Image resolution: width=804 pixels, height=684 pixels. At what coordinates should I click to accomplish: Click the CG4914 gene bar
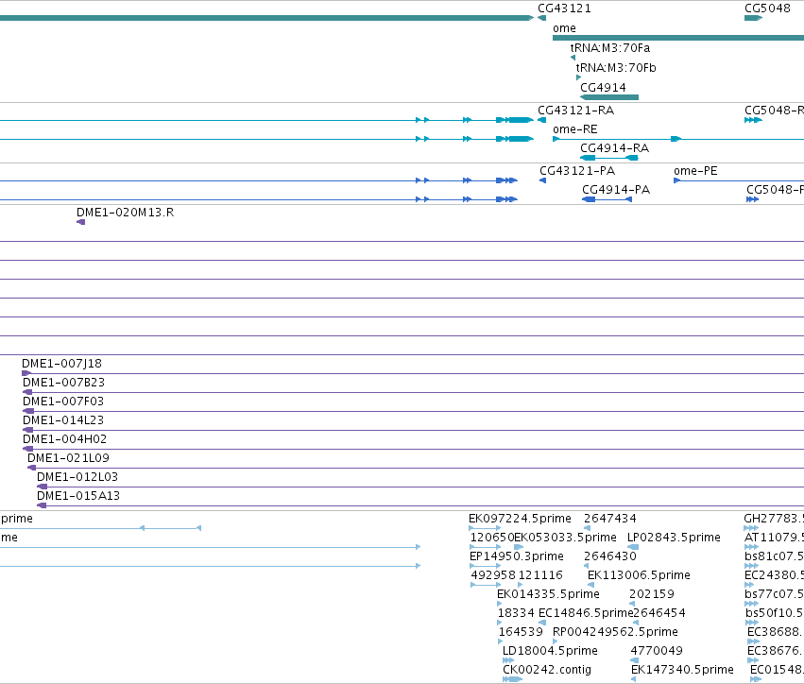[609, 97]
